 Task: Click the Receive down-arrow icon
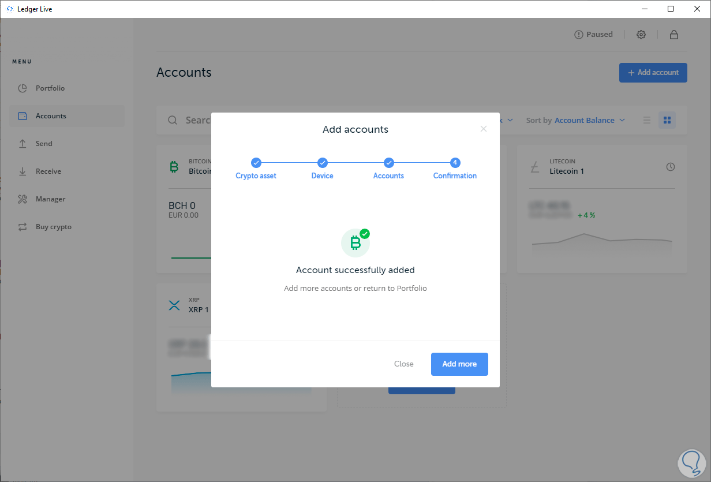[23, 171]
